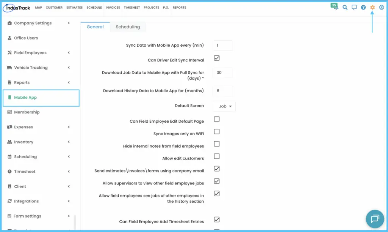Open the live chat bubble widget
Viewport: 388px width, 232px height.
375,219
